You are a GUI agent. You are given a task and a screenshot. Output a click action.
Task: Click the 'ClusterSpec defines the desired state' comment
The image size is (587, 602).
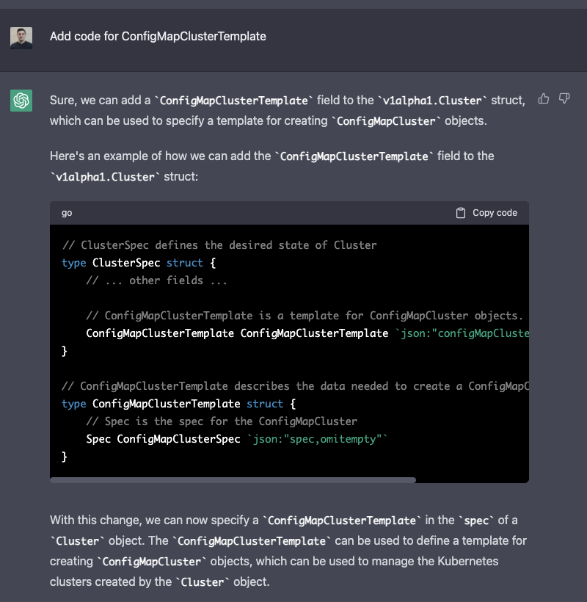tap(219, 245)
